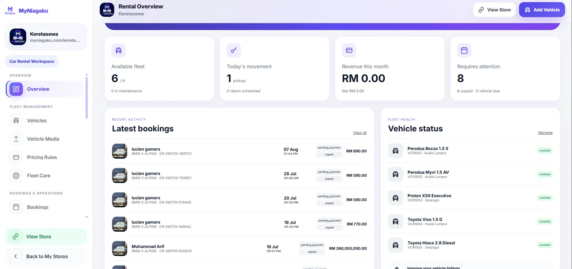Click the Keretasewa store avatar in sidebar

click(18, 37)
